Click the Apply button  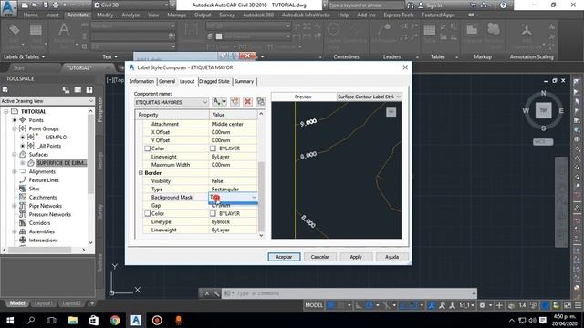[x=356, y=257]
